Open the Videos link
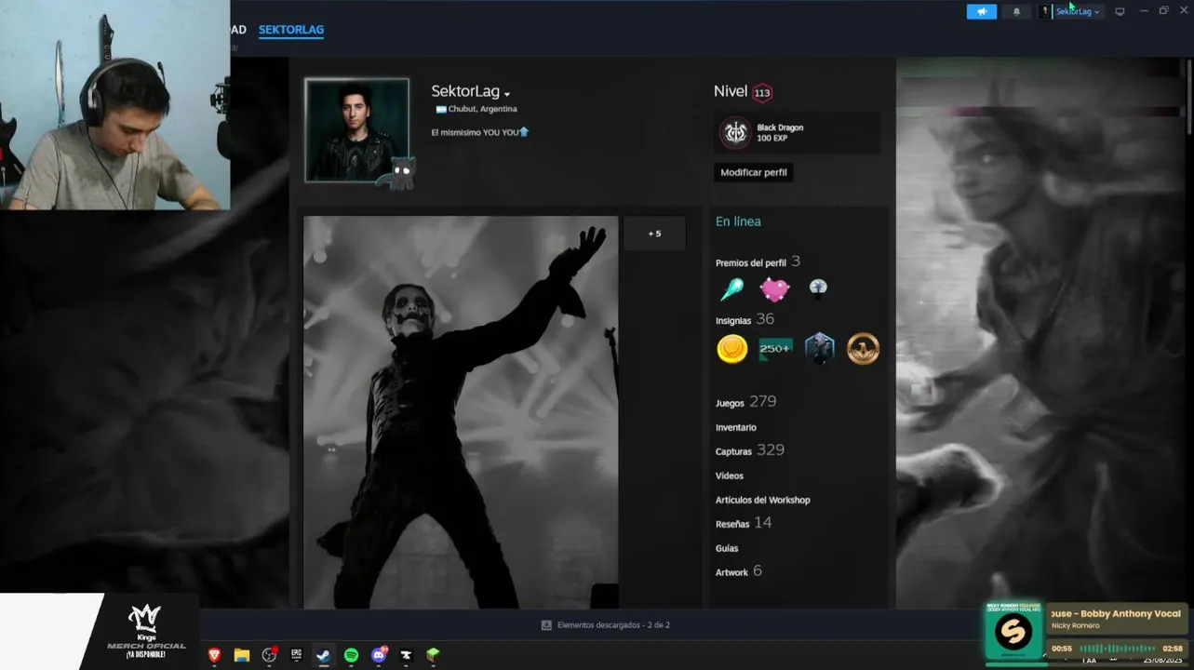The width and height of the screenshot is (1194, 670). click(x=730, y=476)
